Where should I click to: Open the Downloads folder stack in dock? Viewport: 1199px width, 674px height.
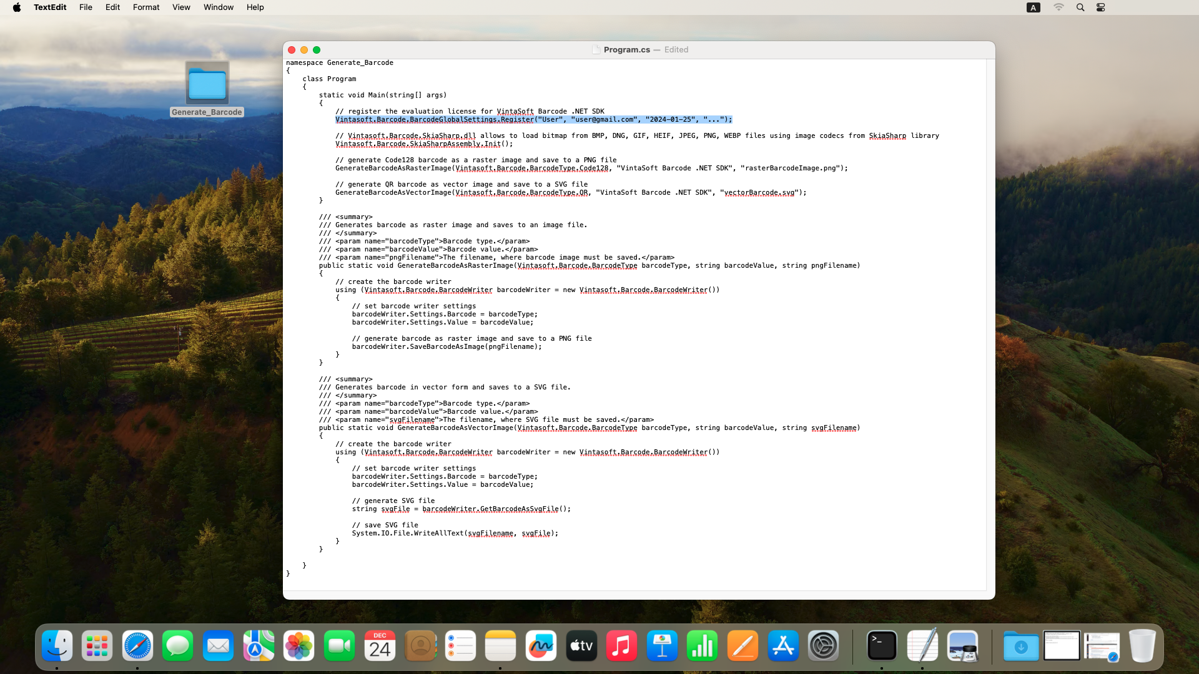pyautogui.click(x=1021, y=646)
